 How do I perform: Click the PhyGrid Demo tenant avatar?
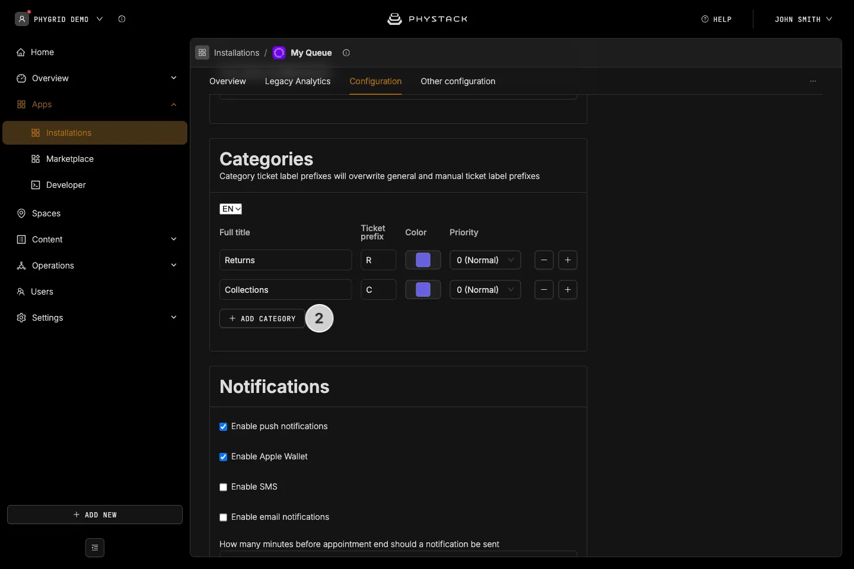(22, 19)
